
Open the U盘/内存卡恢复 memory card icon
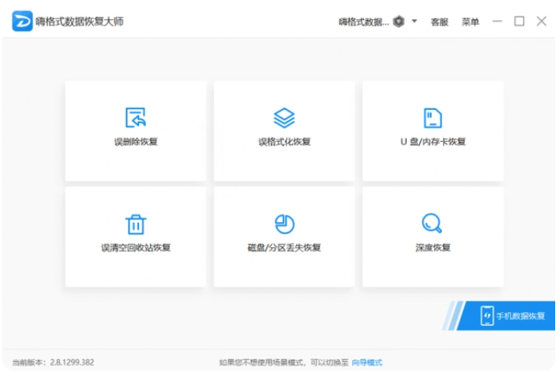(x=433, y=118)
